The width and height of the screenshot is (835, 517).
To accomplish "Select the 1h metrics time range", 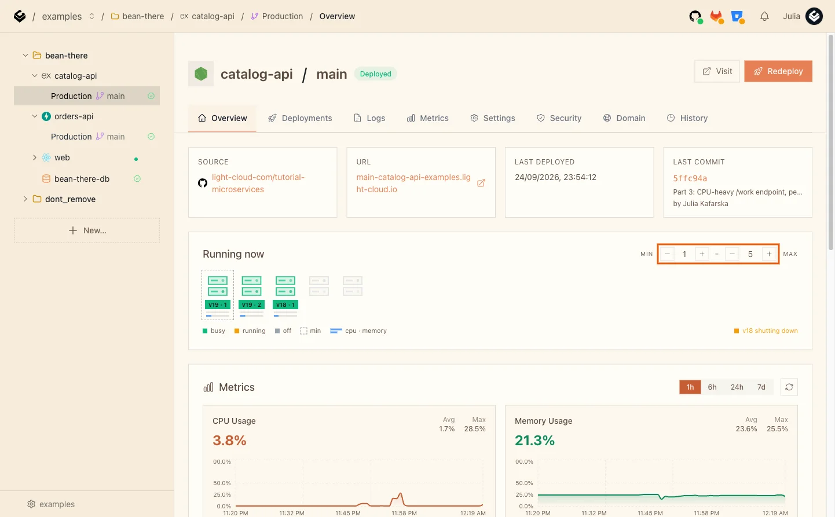I will (x=690, y=387).
